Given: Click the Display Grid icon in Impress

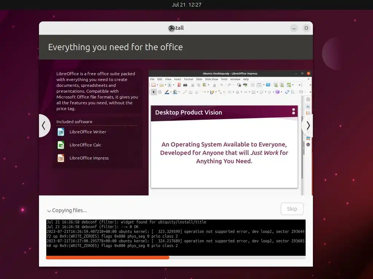Looking at the screenshot, I should click(x=253, y=85).
